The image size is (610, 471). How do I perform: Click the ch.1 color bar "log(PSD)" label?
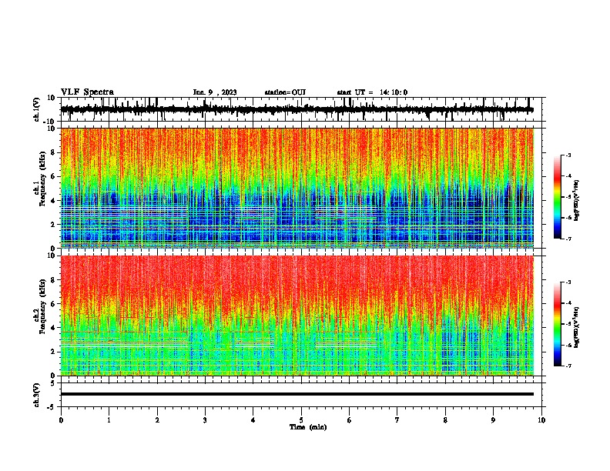point(577,201)
